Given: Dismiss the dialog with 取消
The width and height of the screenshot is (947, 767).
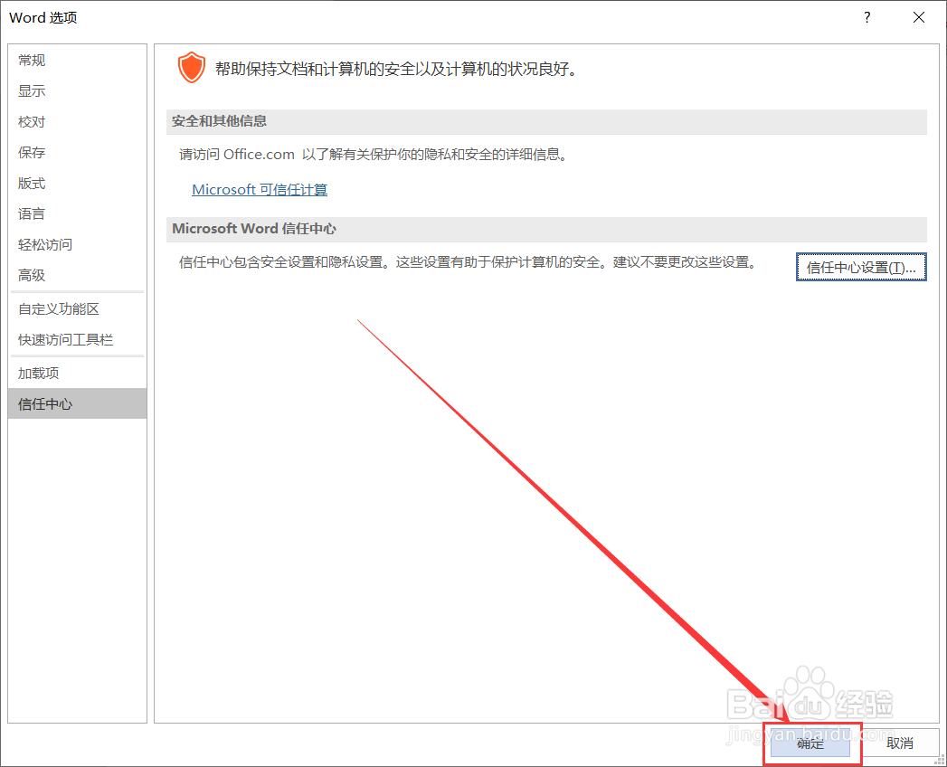Looking at the screenshot, I should [x=900, y=743].
